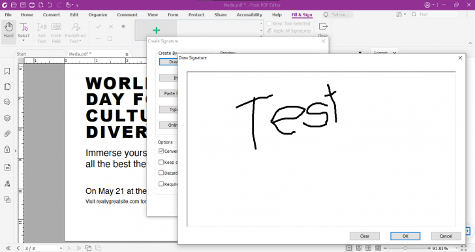The width and height of the screenshot is (475, 252).
Task: Click Paste button in Create Signature dialog
Action: [168, 93]
